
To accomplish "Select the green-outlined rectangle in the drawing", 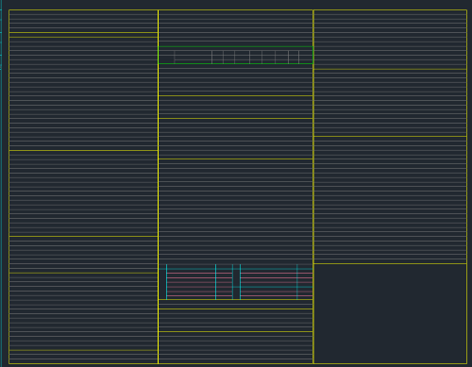I will click(x=235, y=56).
